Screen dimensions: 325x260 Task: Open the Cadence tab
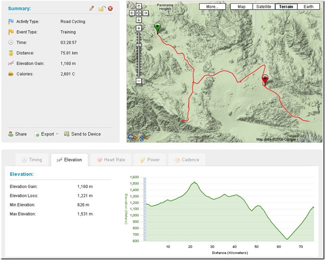pos(187,160)
